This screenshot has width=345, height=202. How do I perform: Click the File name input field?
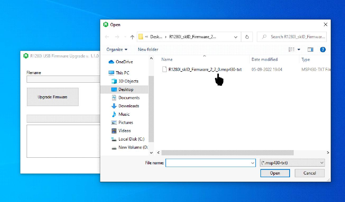(208, 163)
